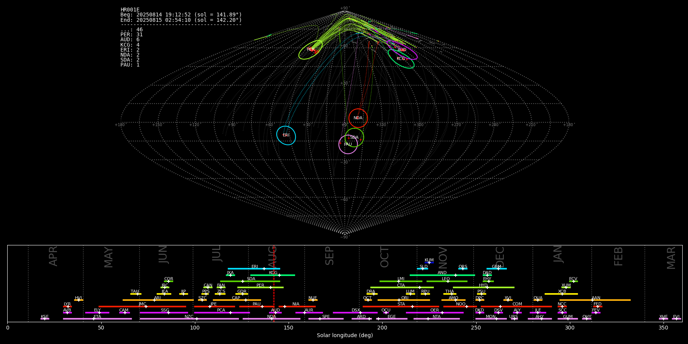Select the NTA shower bar in the timeline

click(436, 319)
